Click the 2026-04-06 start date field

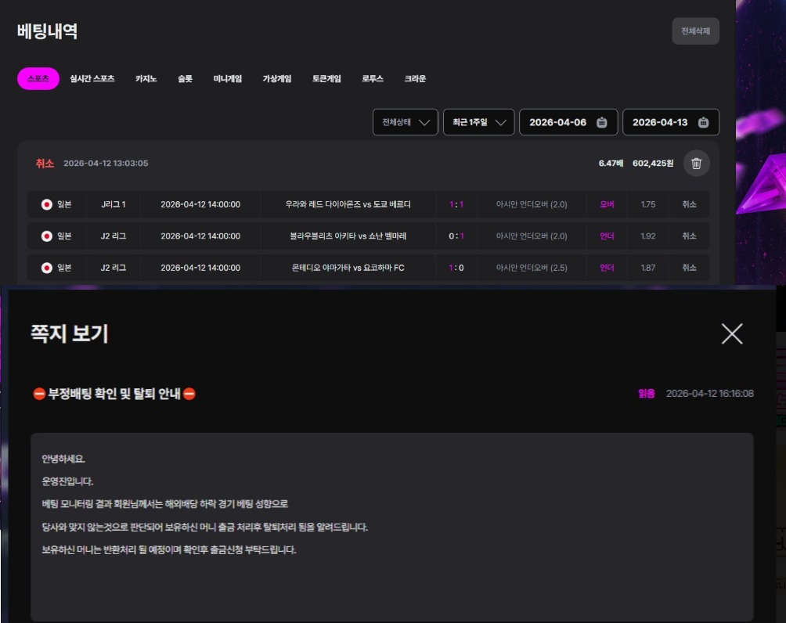tap(557, 122)
